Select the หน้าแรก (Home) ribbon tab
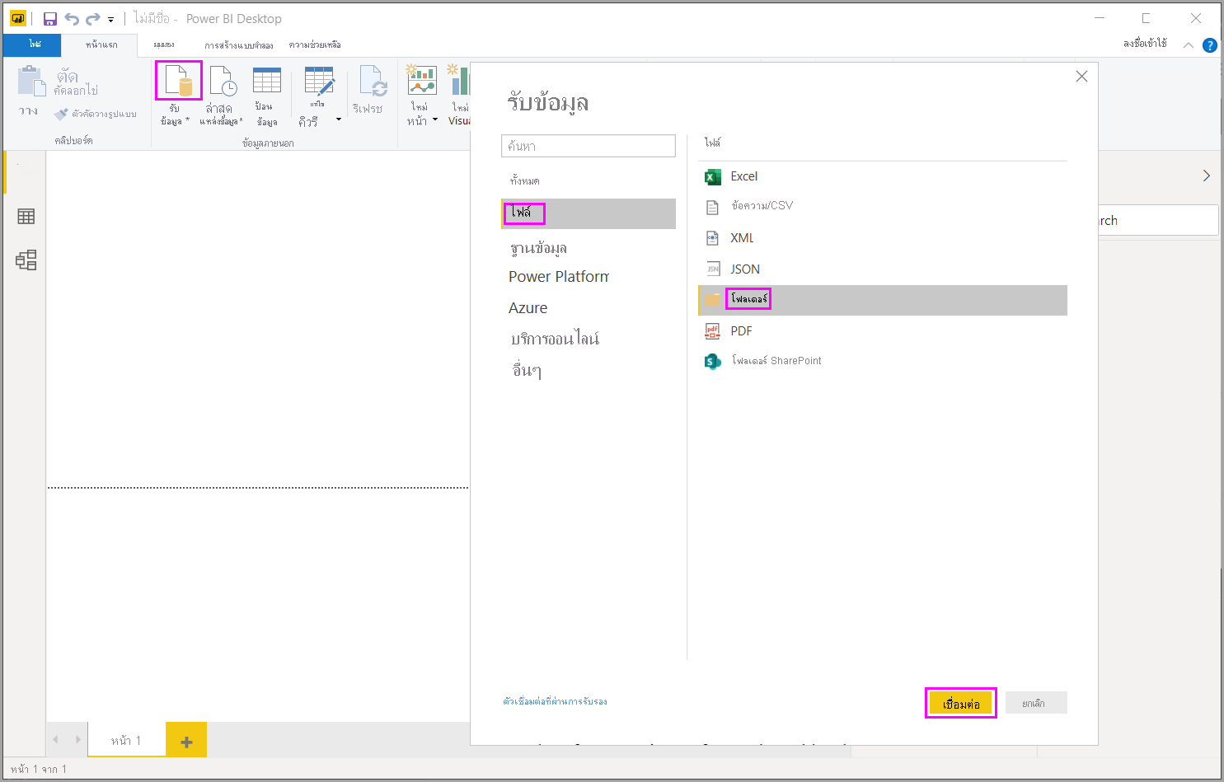The width and height of the screenshot is (1224, 782). tap(101, 44)
